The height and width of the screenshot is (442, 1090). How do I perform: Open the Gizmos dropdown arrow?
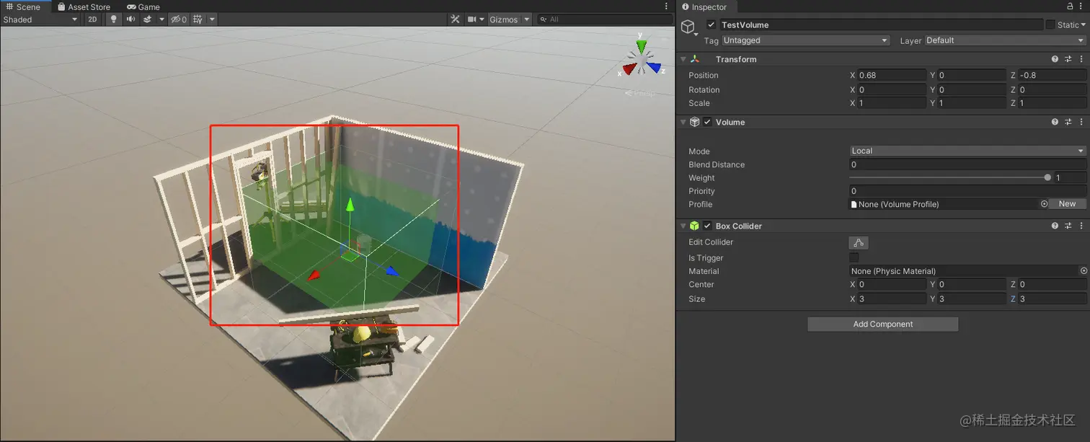(x=527, y=19)
